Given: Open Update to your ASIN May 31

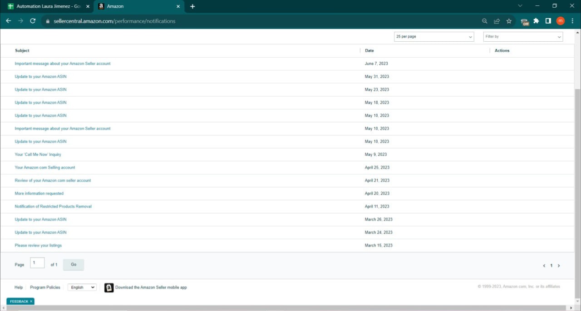Looking at the screenshot, I should (40, 77).
